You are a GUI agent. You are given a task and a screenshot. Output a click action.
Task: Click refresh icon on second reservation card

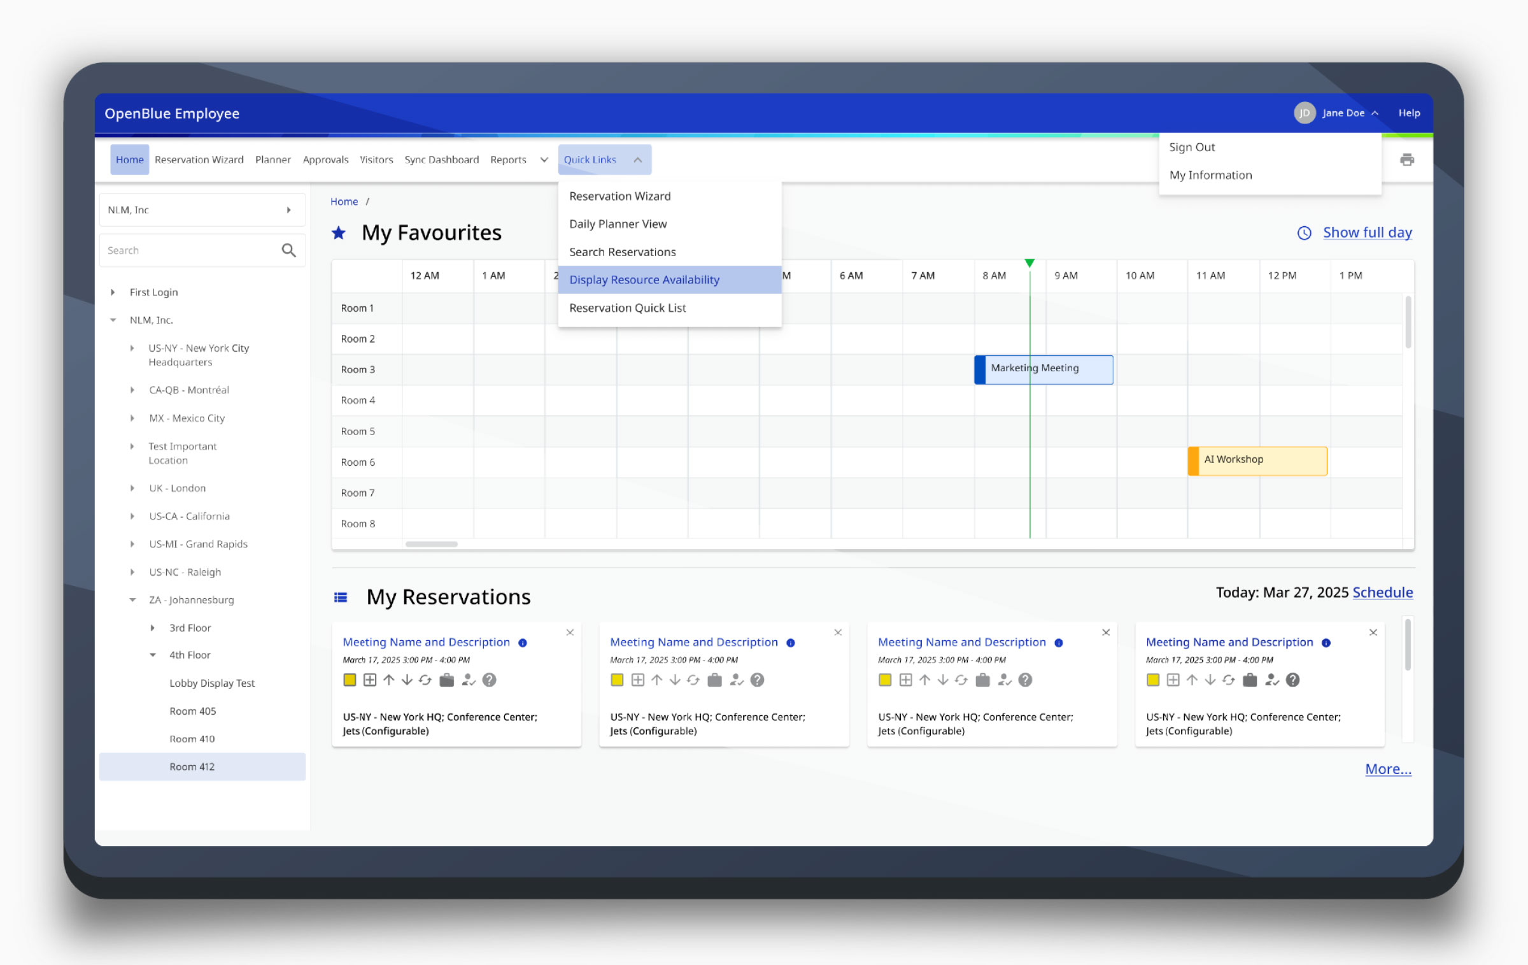[693, 680]
